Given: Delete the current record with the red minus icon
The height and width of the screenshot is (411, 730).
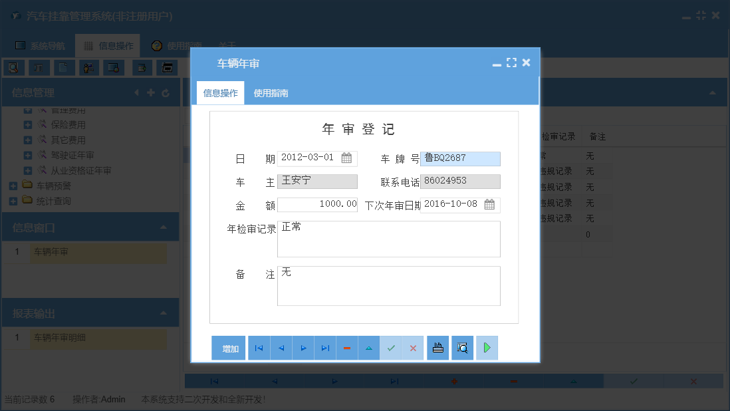Looking at the screenshot, I should click(347, 348).
